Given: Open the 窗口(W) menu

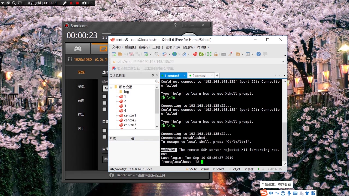Looking at the screenshot, I should pos(188,47).
